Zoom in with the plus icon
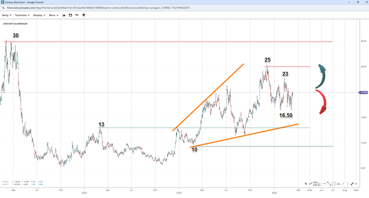 84,15
